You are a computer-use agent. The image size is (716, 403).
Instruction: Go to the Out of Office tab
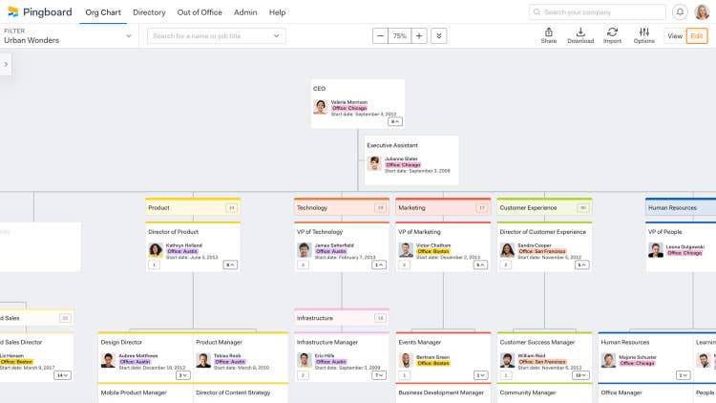click(200, 12)
